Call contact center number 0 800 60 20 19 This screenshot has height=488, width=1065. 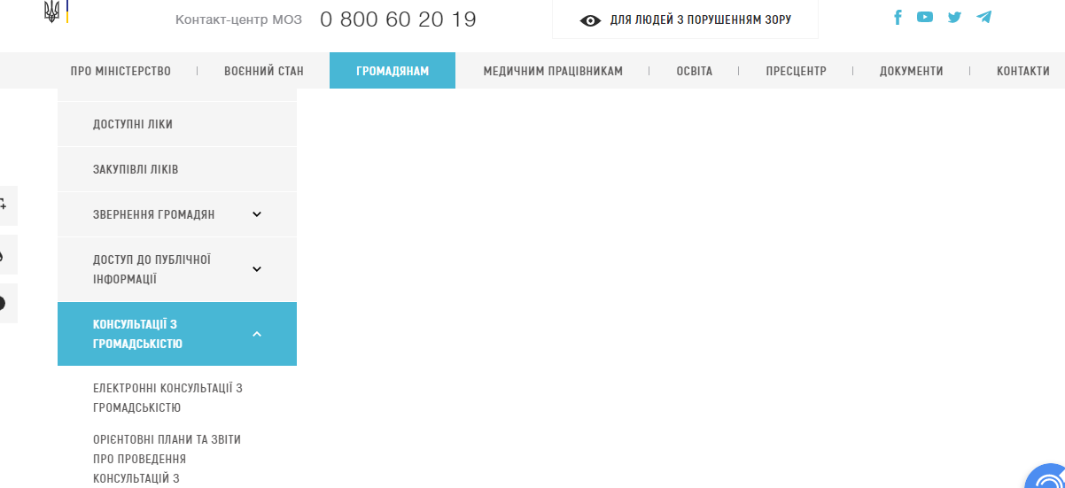click(398, 19)
